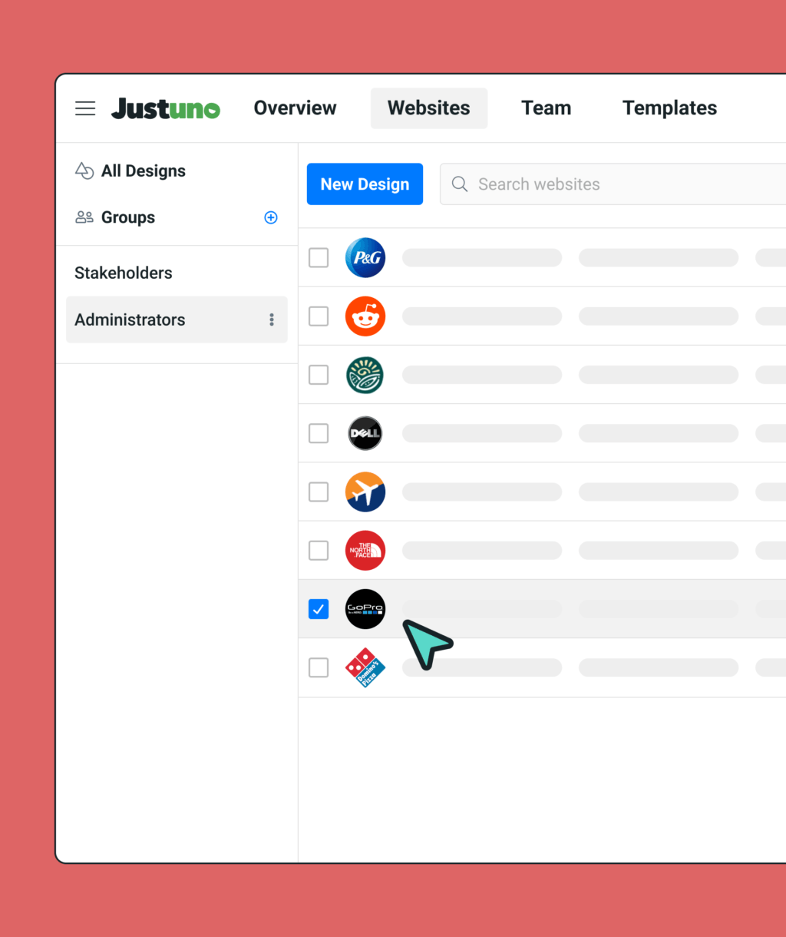Open the Administrators kebab options menu

point(271,320)
